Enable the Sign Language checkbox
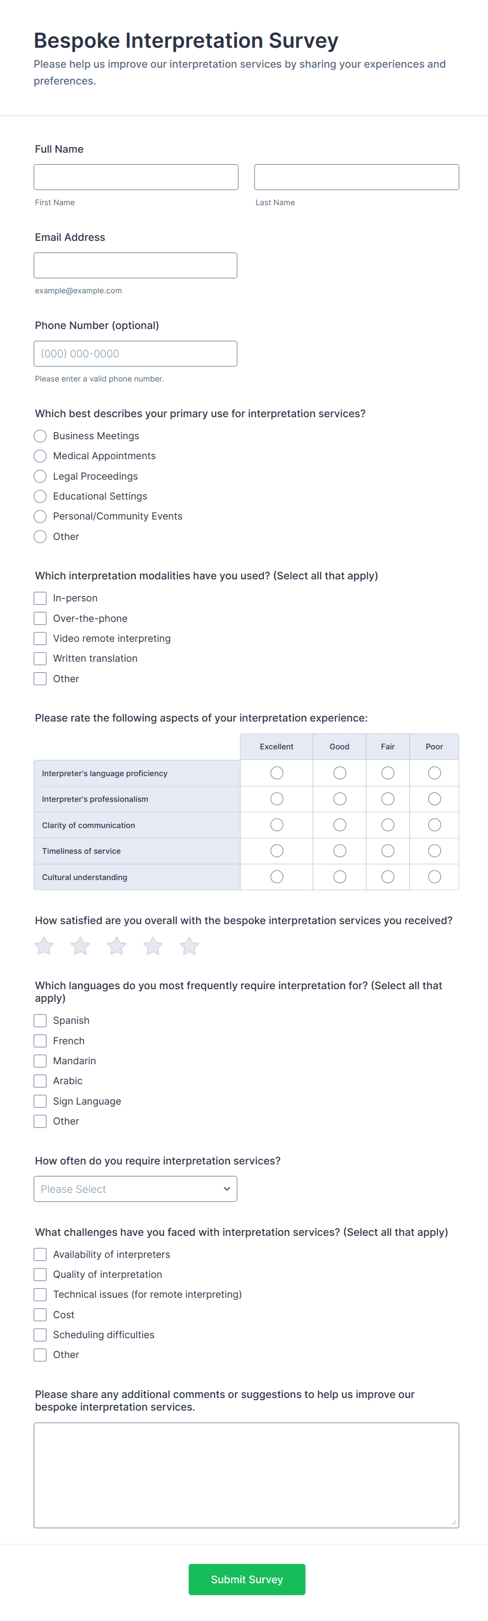The height and width of the screenshot is (1621, 488). tap(40, 1101)
